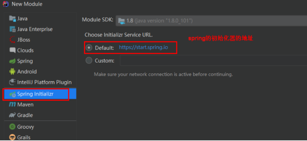Select the Java Enterprise icon

(x=12, y=29)
